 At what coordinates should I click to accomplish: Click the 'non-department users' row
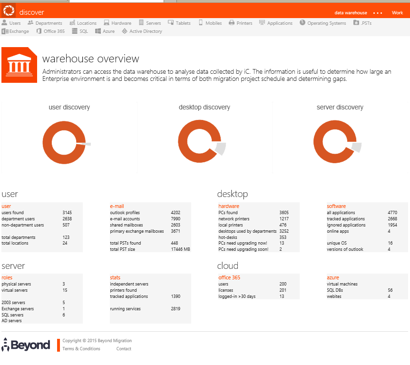[x=42, y=225]
